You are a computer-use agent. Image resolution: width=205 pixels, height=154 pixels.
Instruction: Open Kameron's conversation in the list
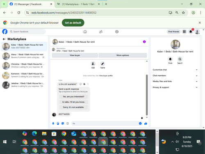click(24, 75)
